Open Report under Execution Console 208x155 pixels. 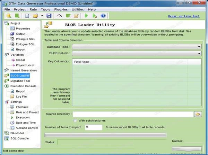(x=20, y=91)
